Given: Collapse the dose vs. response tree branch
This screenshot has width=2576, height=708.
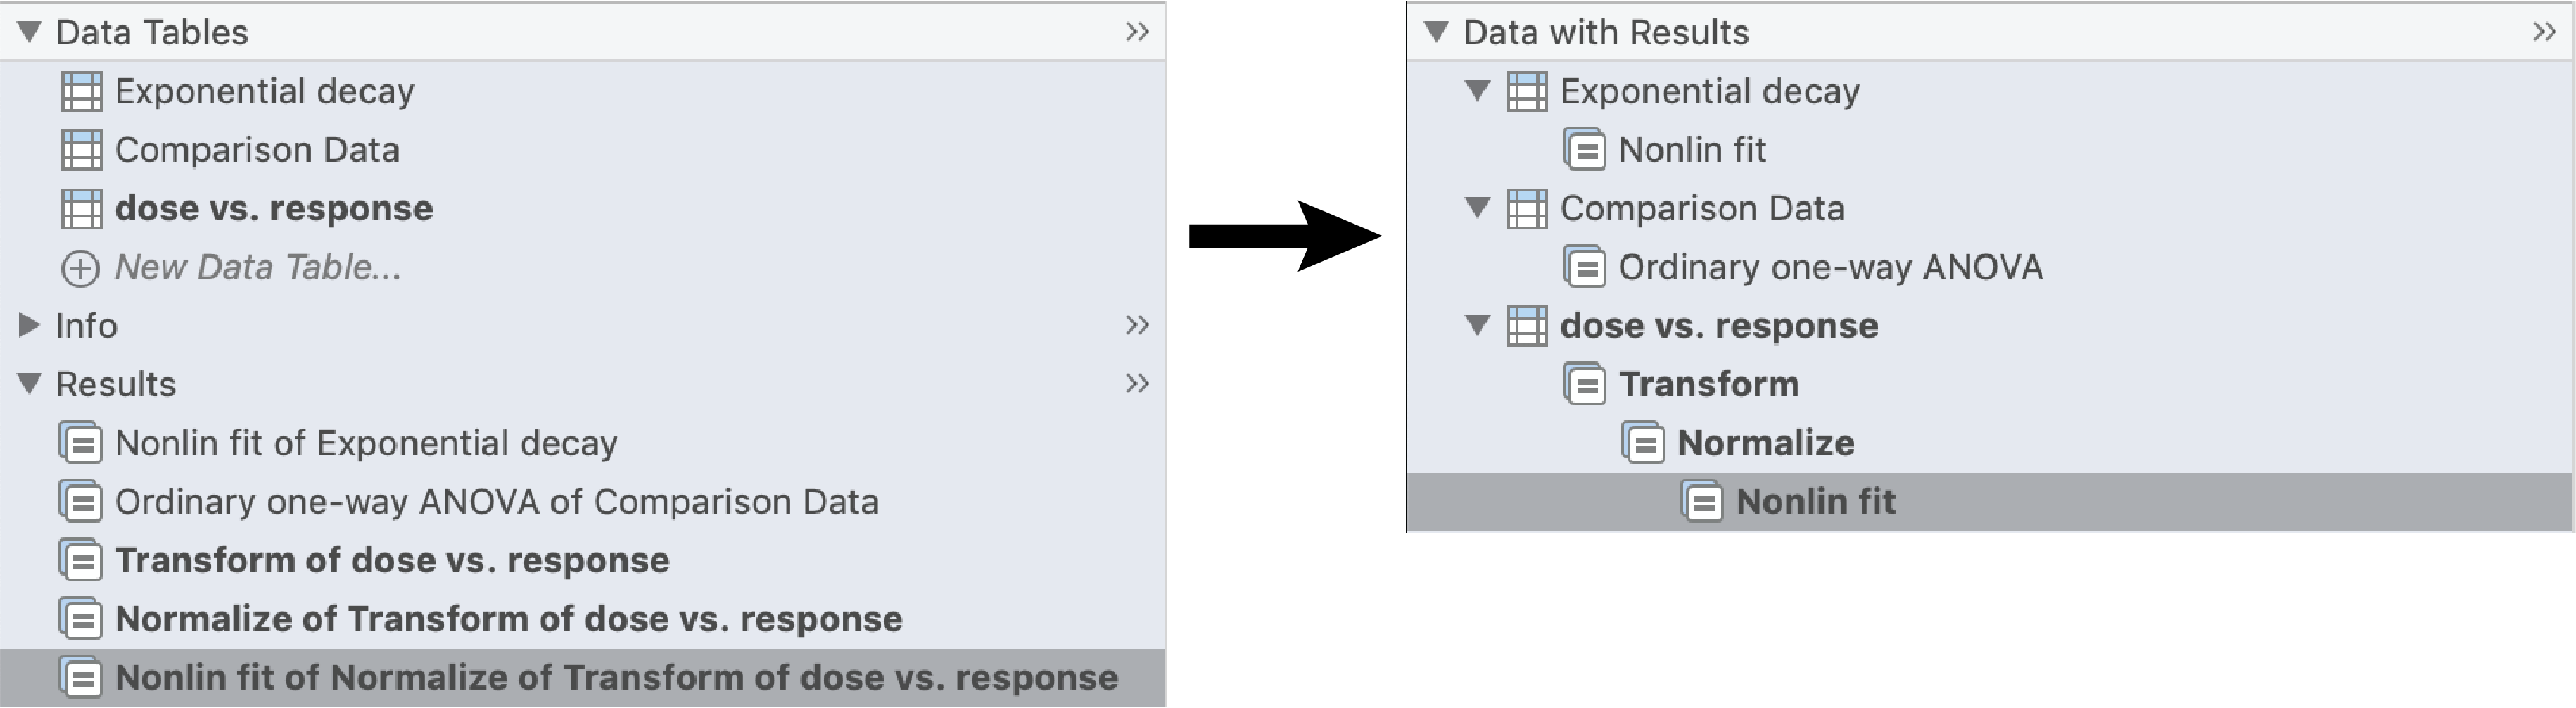Looking at the screenshot, I should (1479, 325).
